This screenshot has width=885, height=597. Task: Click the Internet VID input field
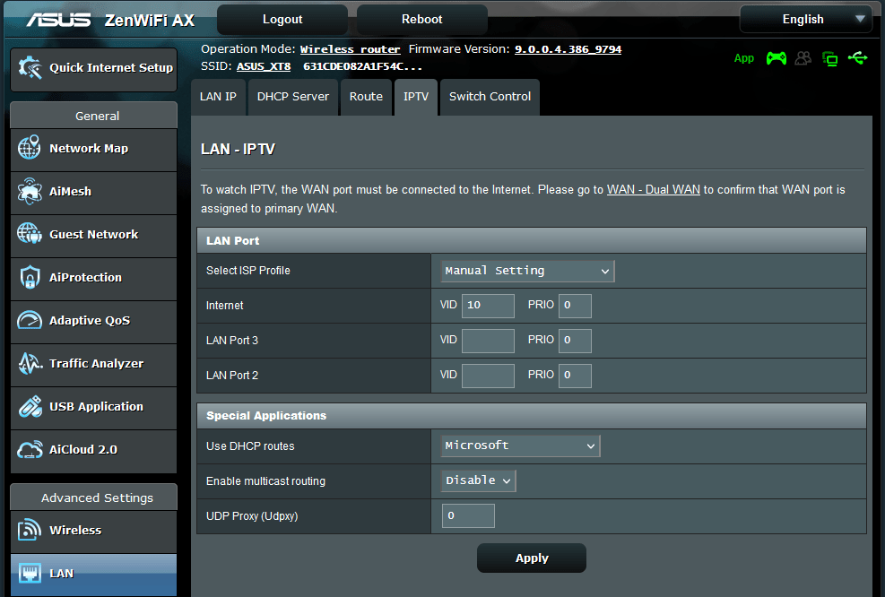[488, 306]
